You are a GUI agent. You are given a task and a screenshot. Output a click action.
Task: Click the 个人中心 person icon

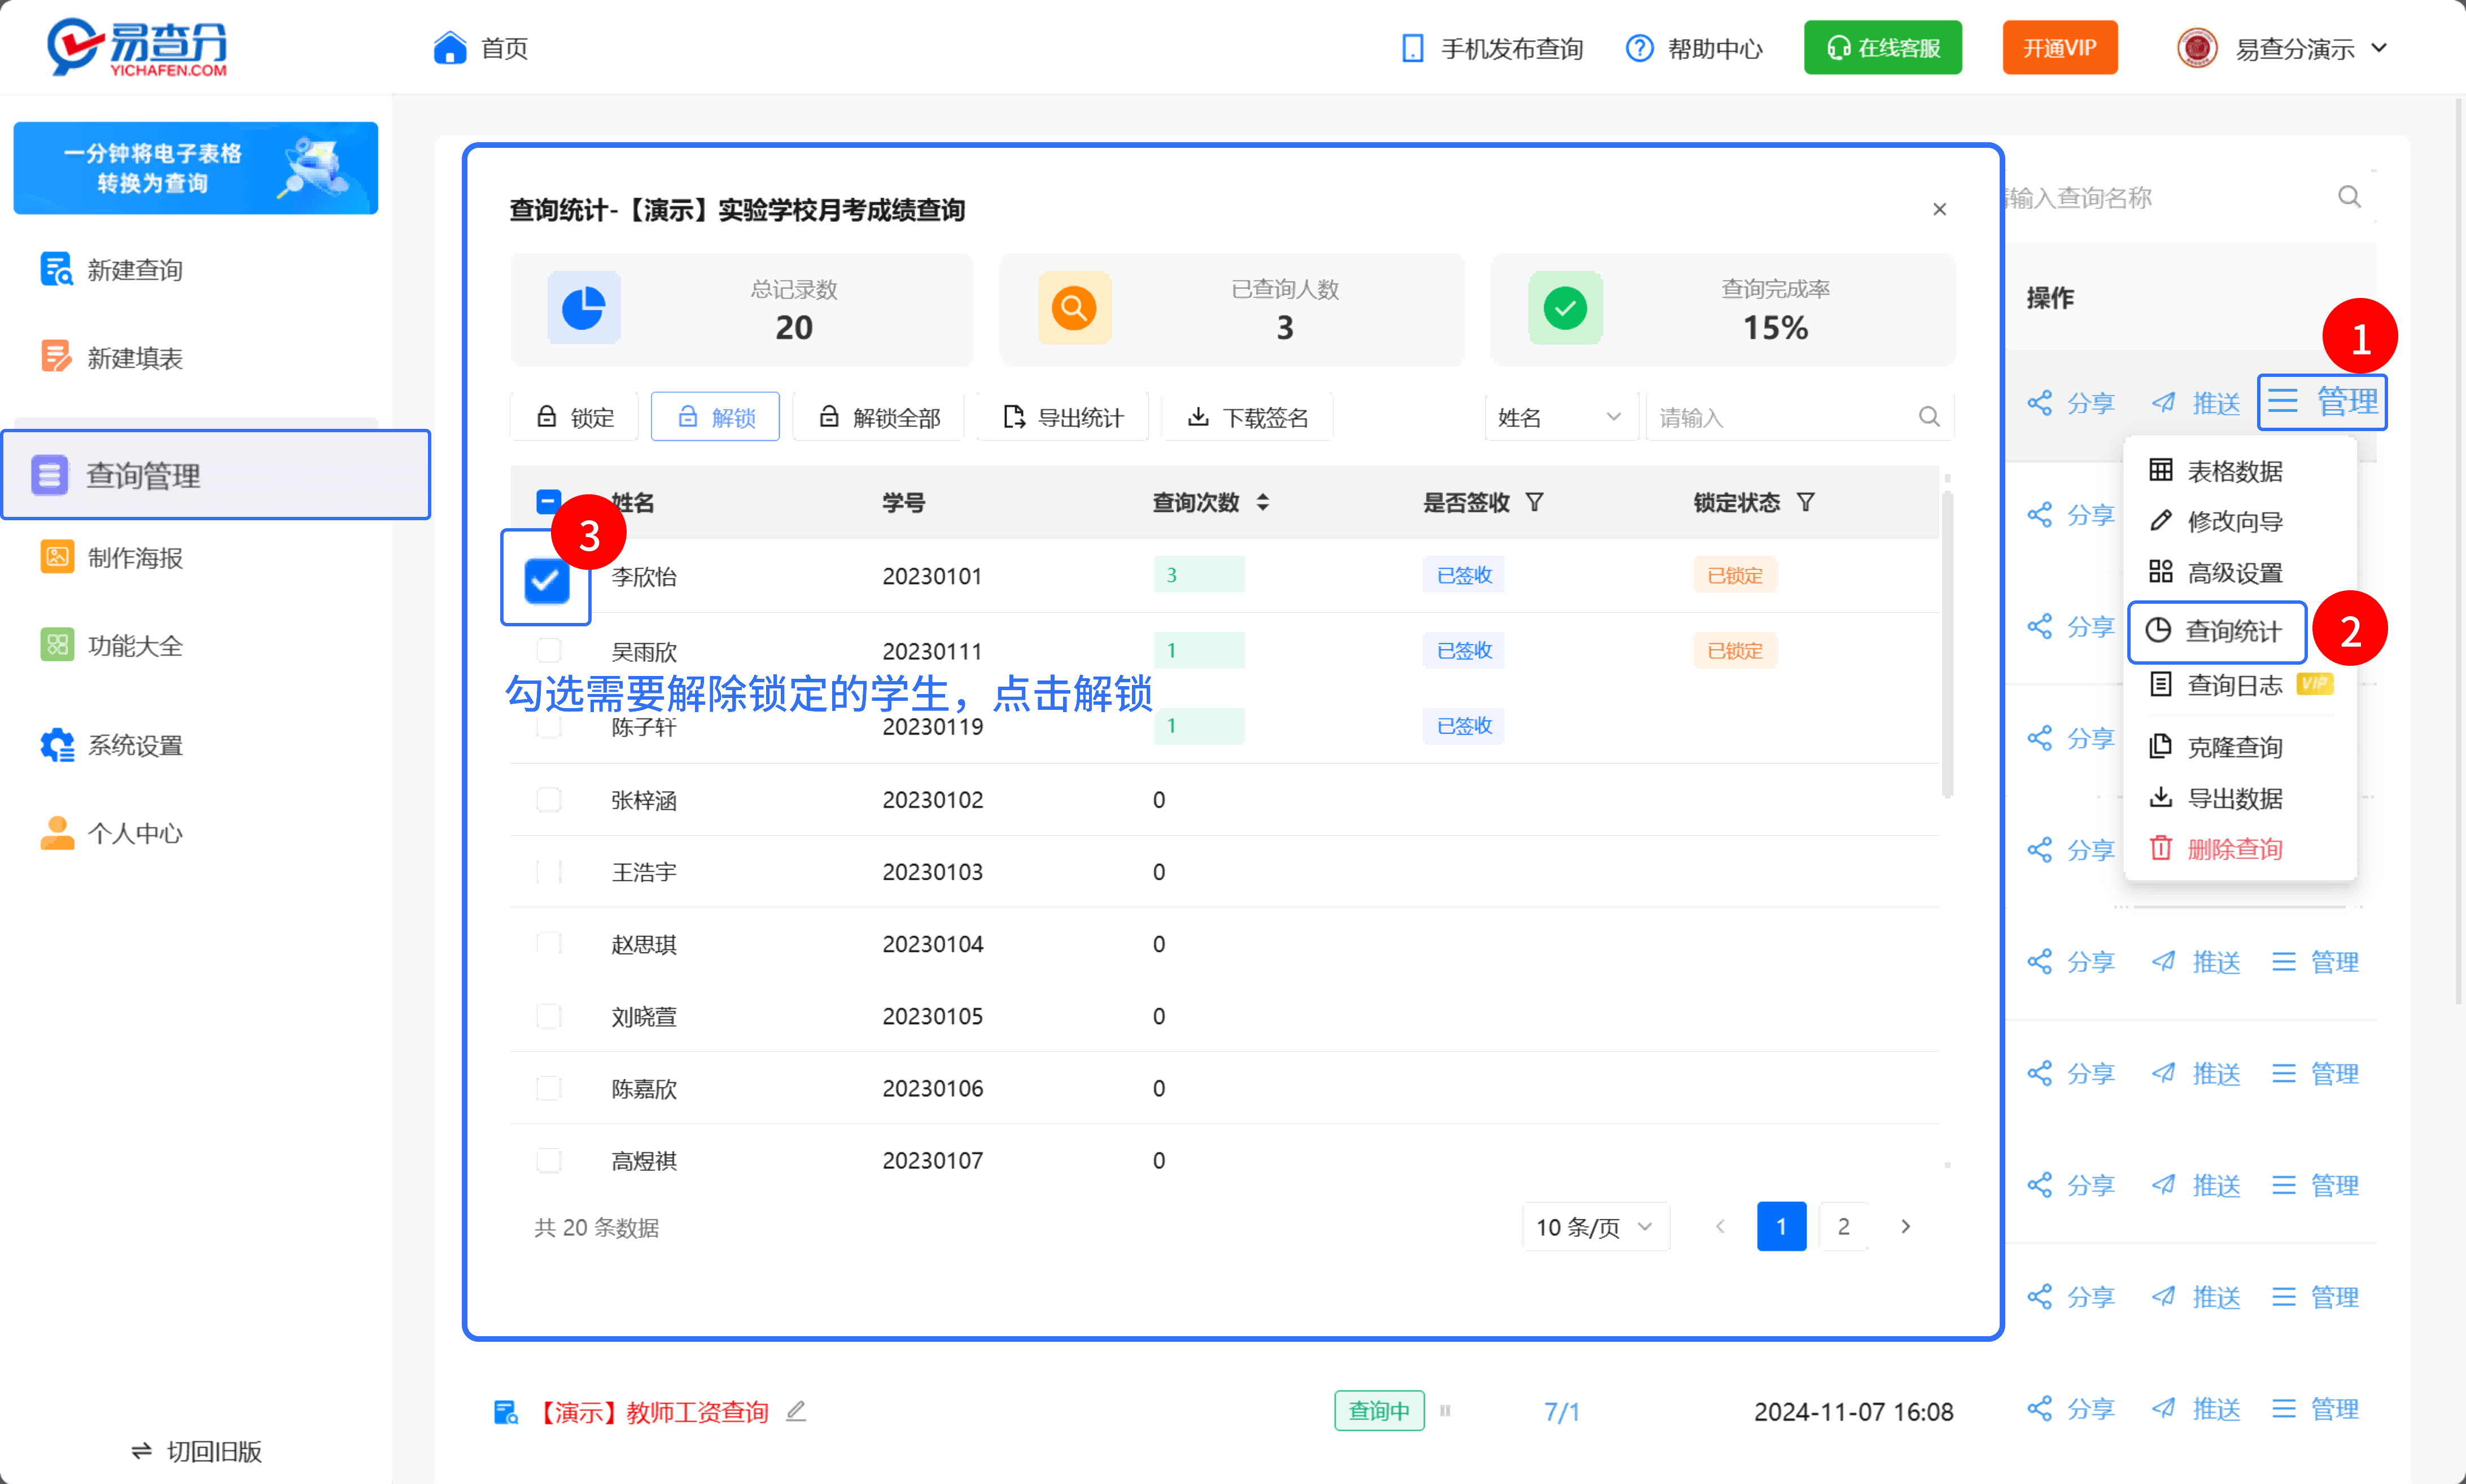tap(57, 833)
